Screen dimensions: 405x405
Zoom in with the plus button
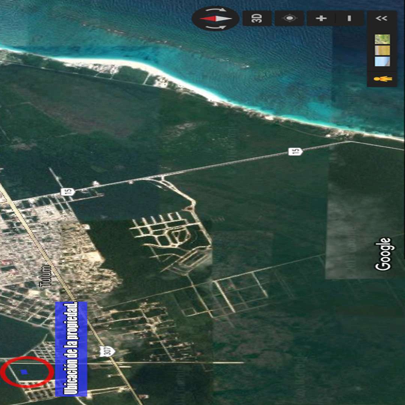tap(321, 18)
